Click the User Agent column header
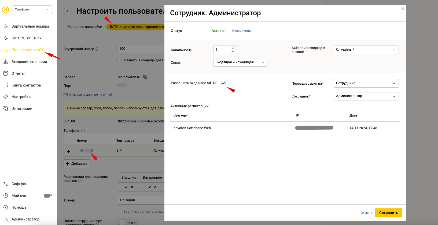The image size is (438, 225). click(182, 115)
